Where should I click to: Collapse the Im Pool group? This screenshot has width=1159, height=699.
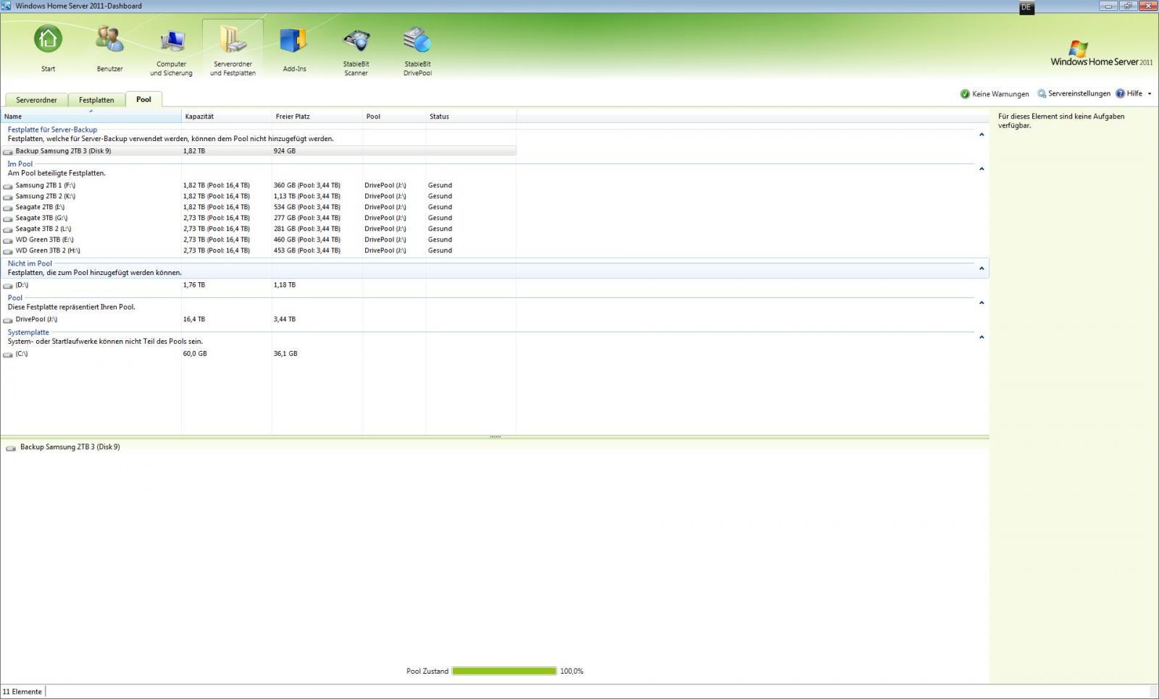[x=982, y=169]
